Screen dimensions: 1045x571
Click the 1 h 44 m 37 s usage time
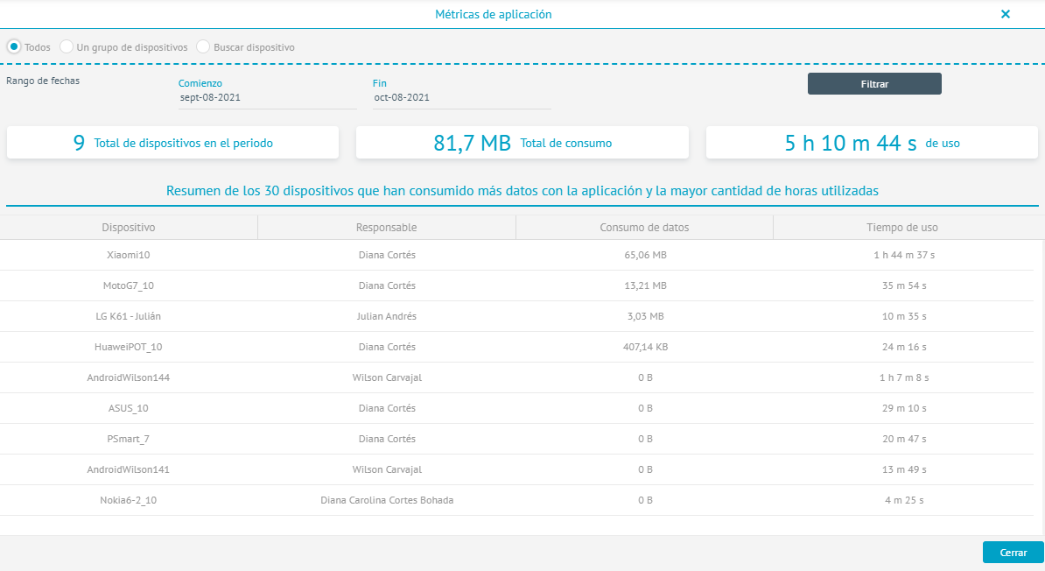(904, 255)
